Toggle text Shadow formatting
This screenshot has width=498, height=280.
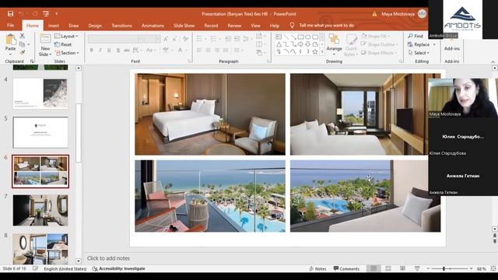tap(118, 50)
